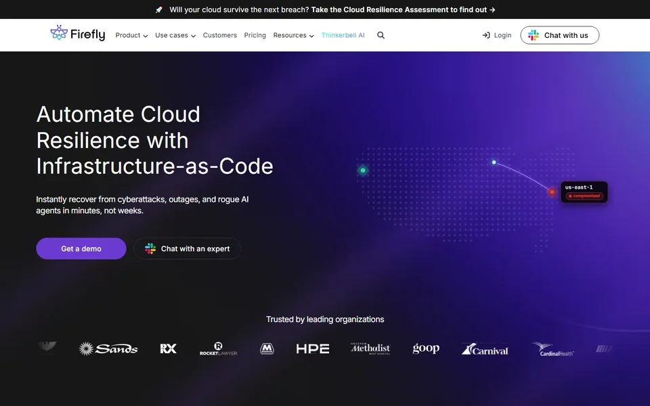650x406 pixels.
Task: Click the Chat with us button
Action: (560, 35)
